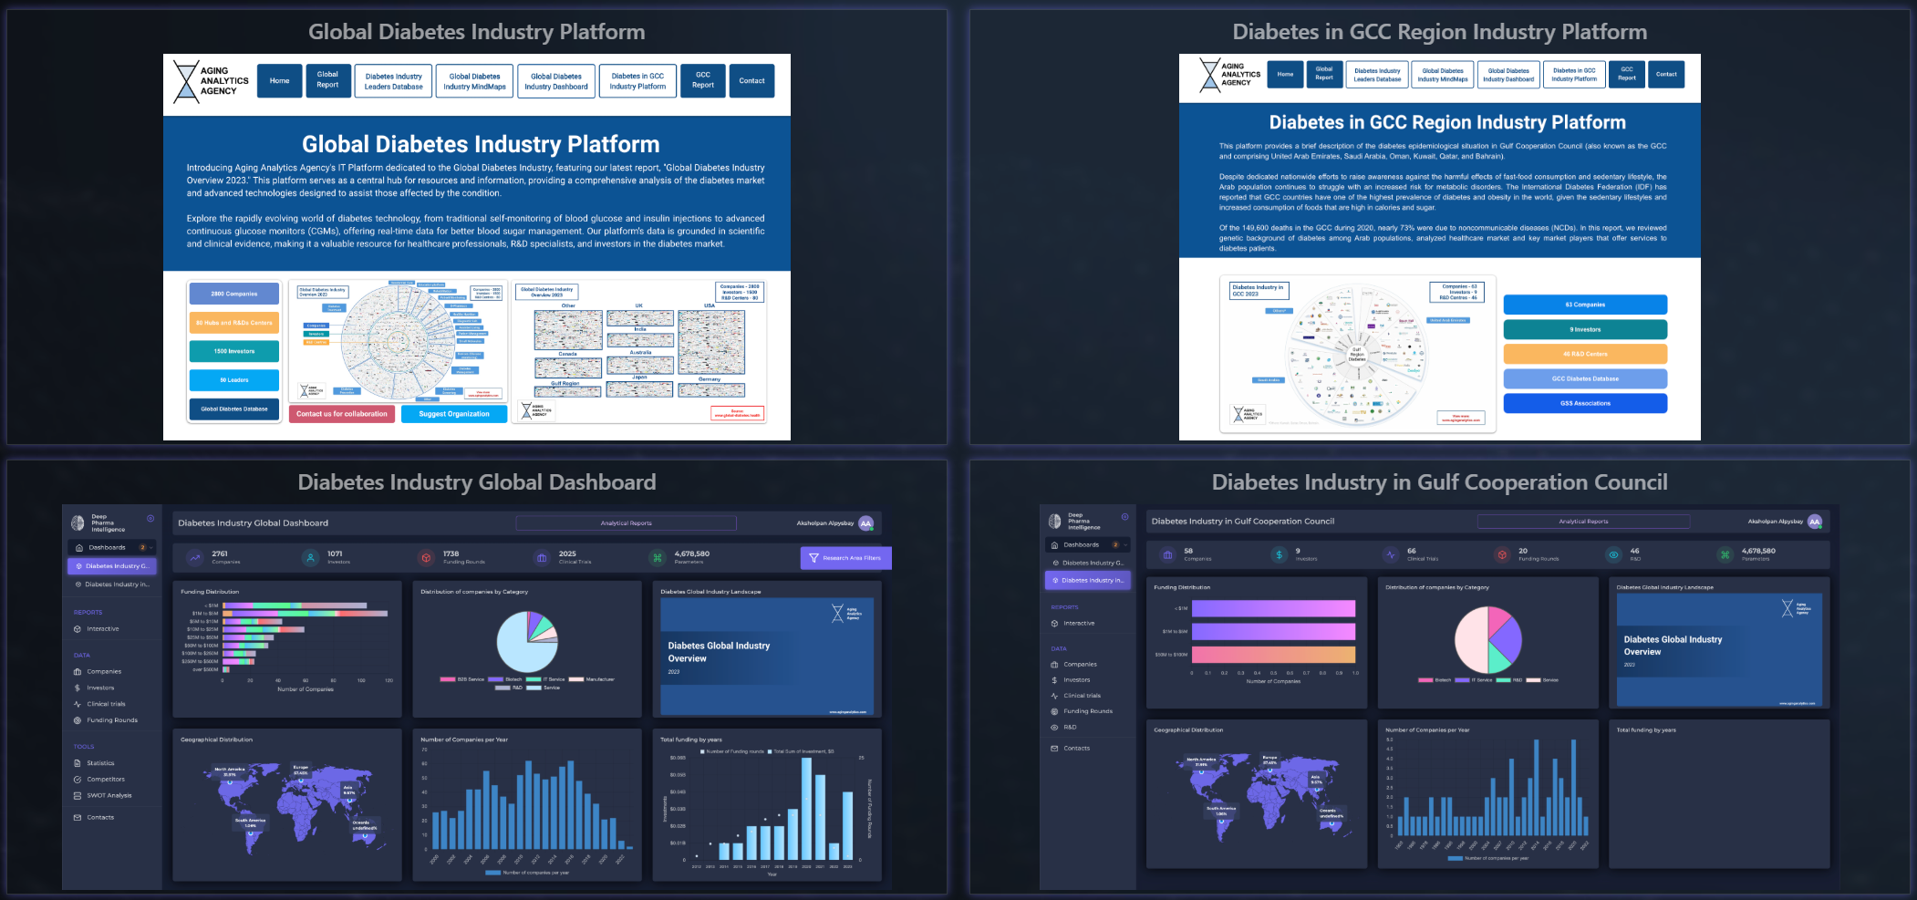Image resolution: width=1917 pixels, height=900 pixels.
Task: Open the Gulf Region Diabetes circular mindmap thumbnail
Action: click(1357, 354)
